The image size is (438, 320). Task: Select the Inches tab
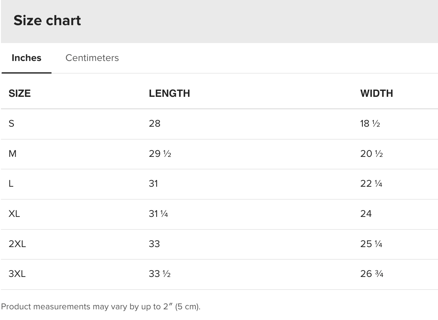(x=26, y=58)
